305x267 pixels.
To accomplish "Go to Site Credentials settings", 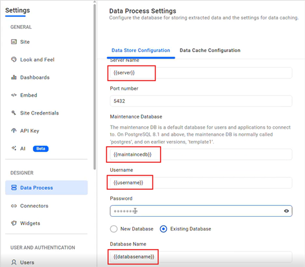I will [x=39, y=113].
